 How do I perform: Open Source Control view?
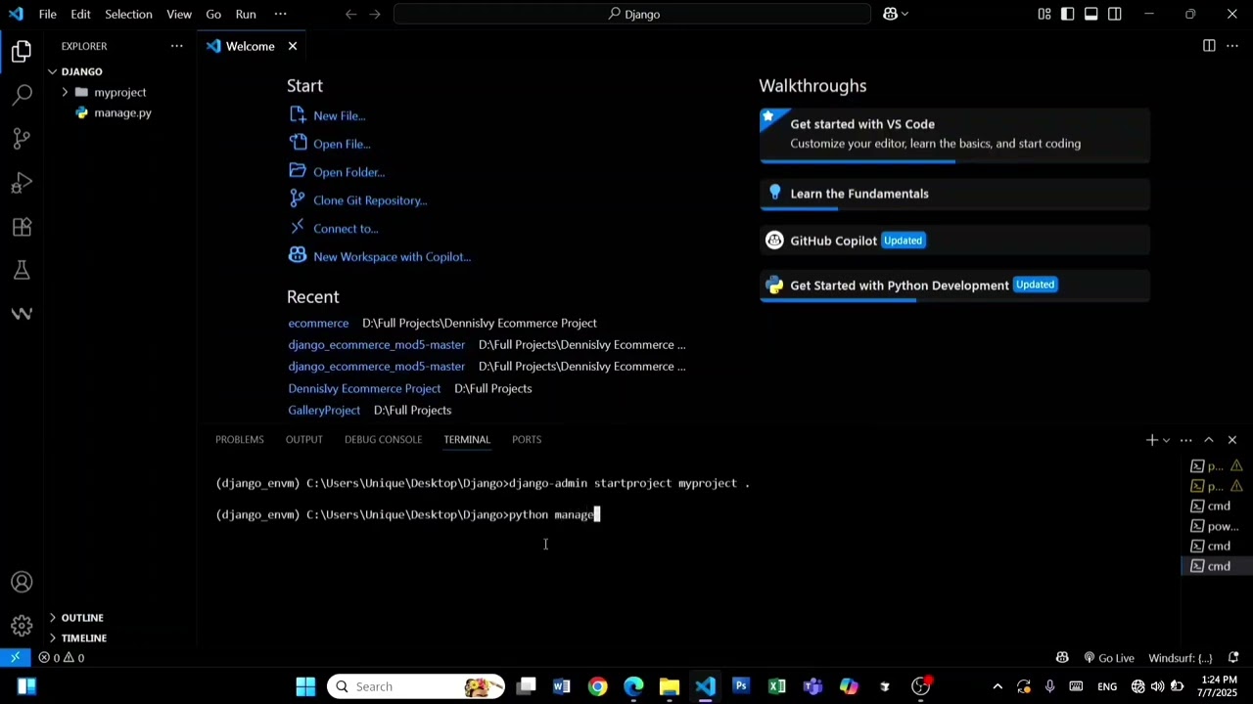coord(22,139)
